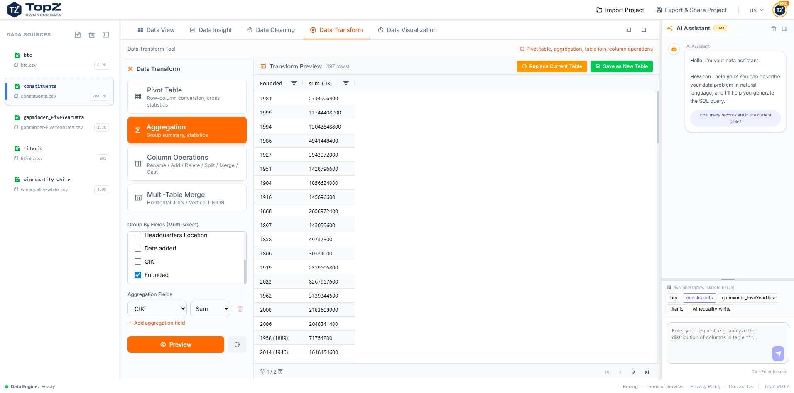This screenshot has height=393, width=794.
Task: Toggle left panel layout icon in tab bar
Action: tap(629, 30)
